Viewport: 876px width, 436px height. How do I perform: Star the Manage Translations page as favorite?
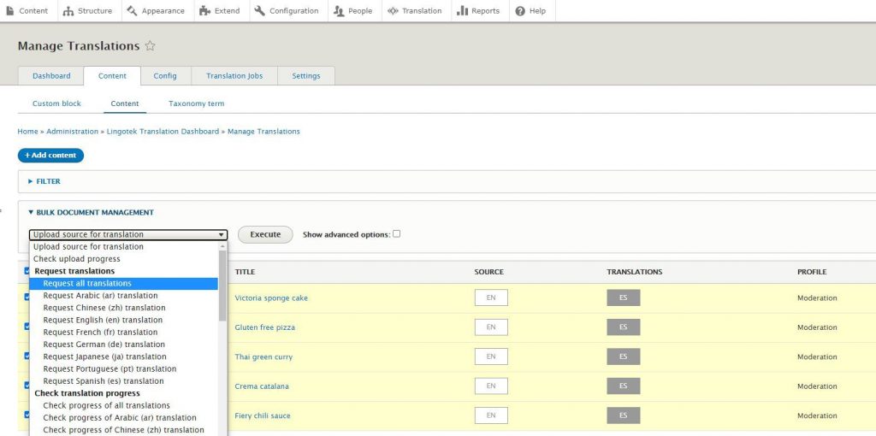click(x=150, y=46)
